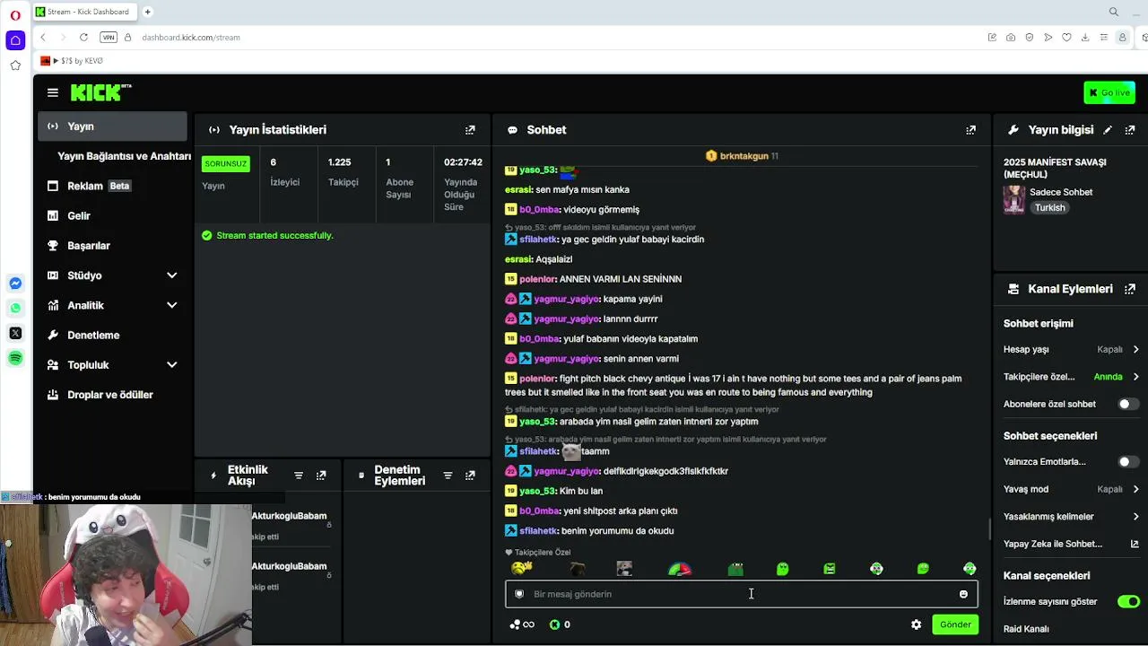This screenshot has width=1148, height=646.
Task: Open browser downloads
Action: point(1085,37)
